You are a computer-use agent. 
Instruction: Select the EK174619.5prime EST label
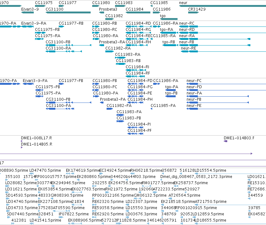(83, 170)
